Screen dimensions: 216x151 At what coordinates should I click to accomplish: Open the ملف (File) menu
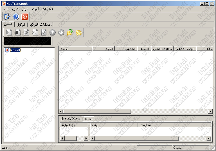click(5, 9)
